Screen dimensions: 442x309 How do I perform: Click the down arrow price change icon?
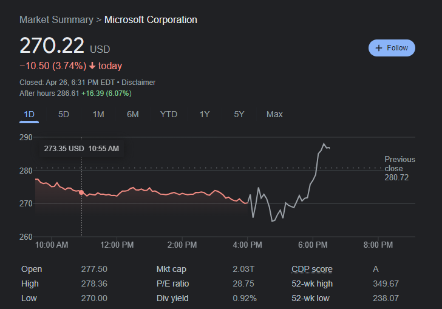pos(92,66)
